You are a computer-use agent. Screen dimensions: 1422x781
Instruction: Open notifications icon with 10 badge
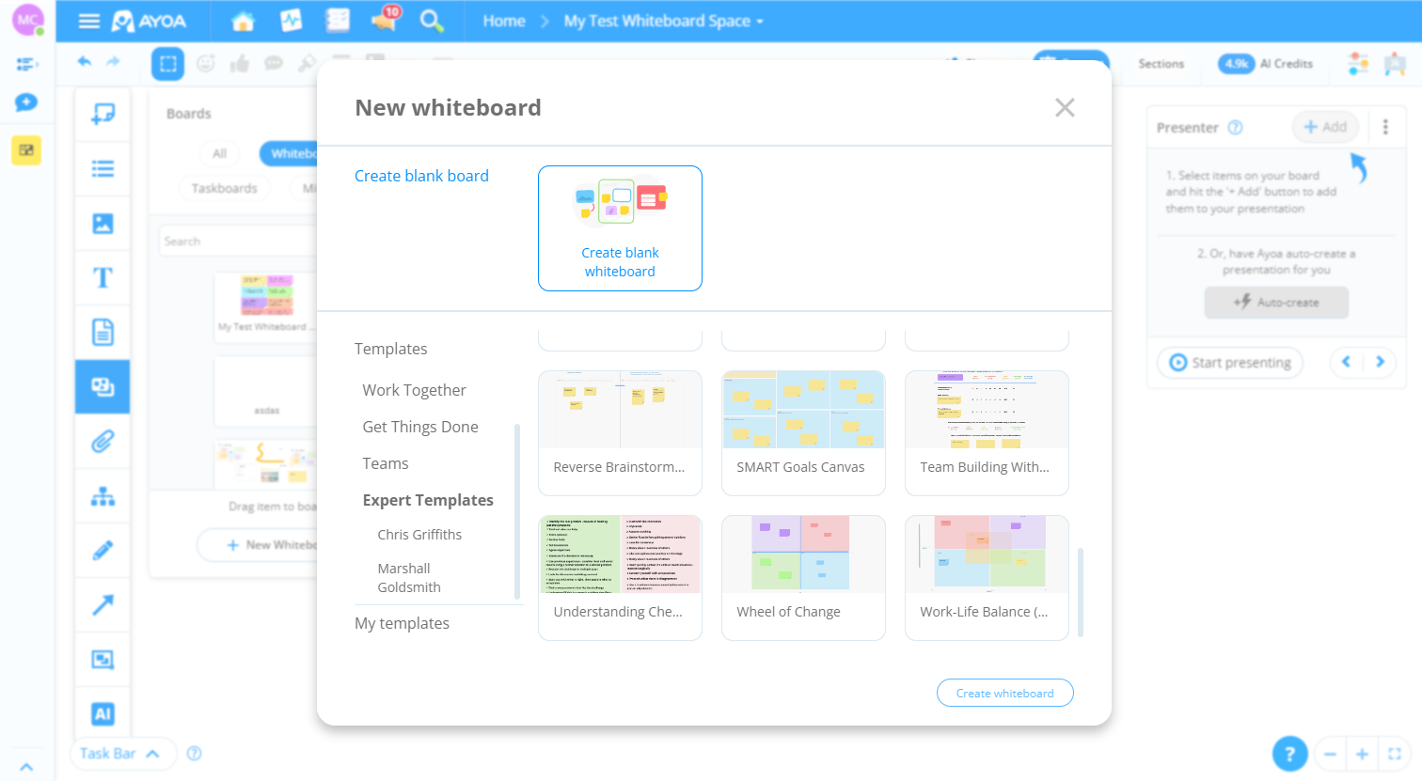(386, 19)
